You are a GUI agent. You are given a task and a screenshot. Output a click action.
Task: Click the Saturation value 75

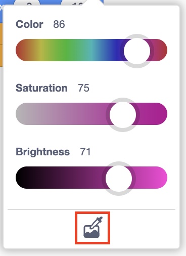83,88
